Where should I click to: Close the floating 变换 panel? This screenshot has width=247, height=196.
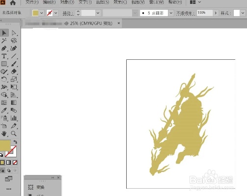point(58,177)
